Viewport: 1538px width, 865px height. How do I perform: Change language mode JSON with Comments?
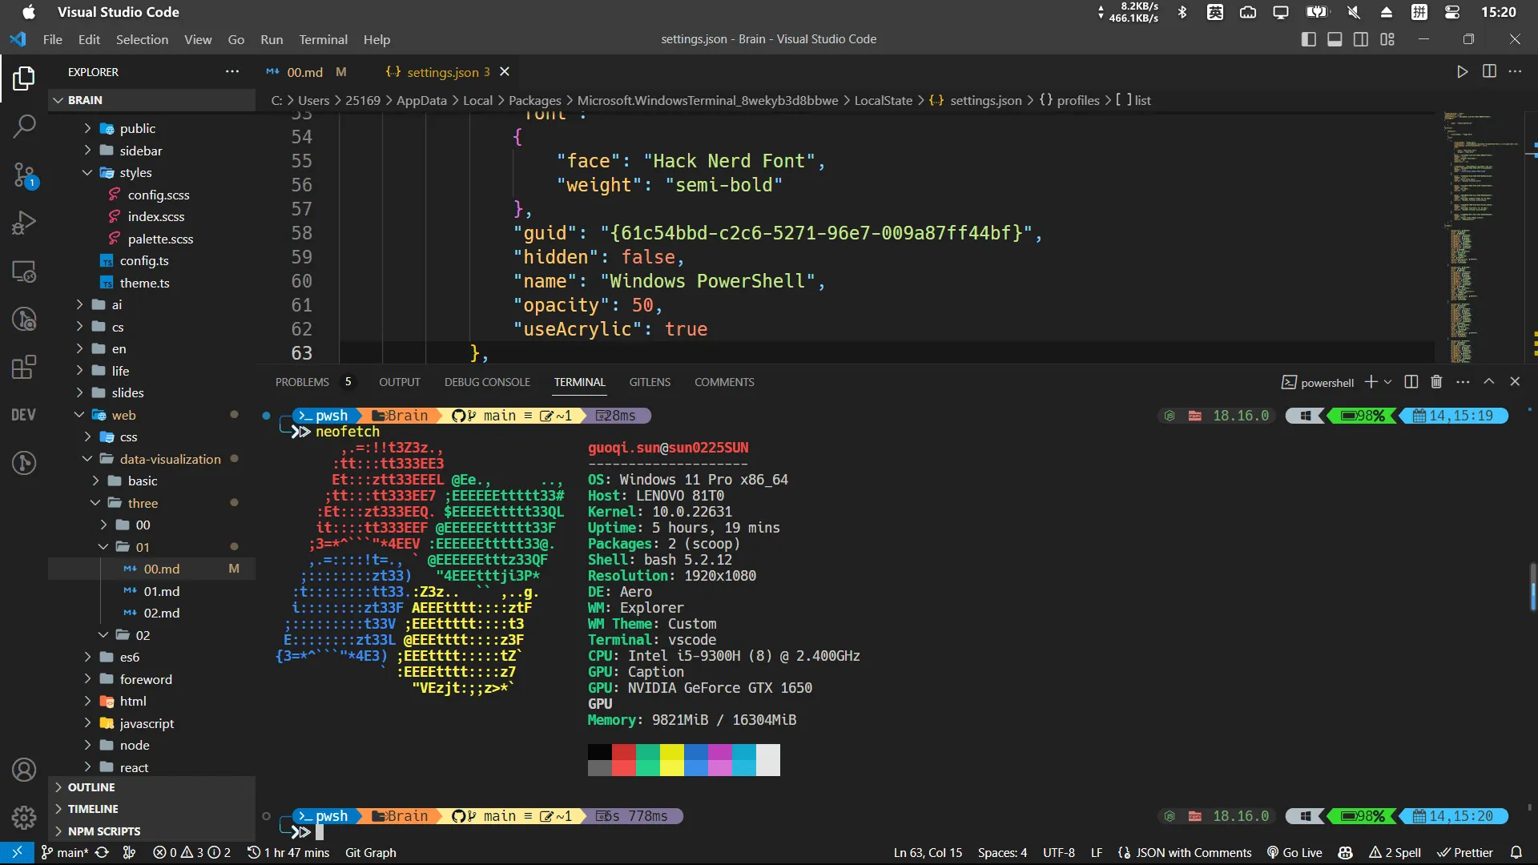1184,852
